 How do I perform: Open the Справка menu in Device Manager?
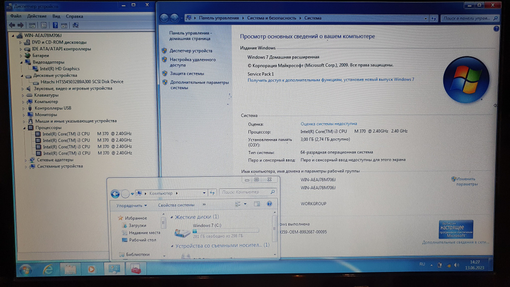coord(74,16)
